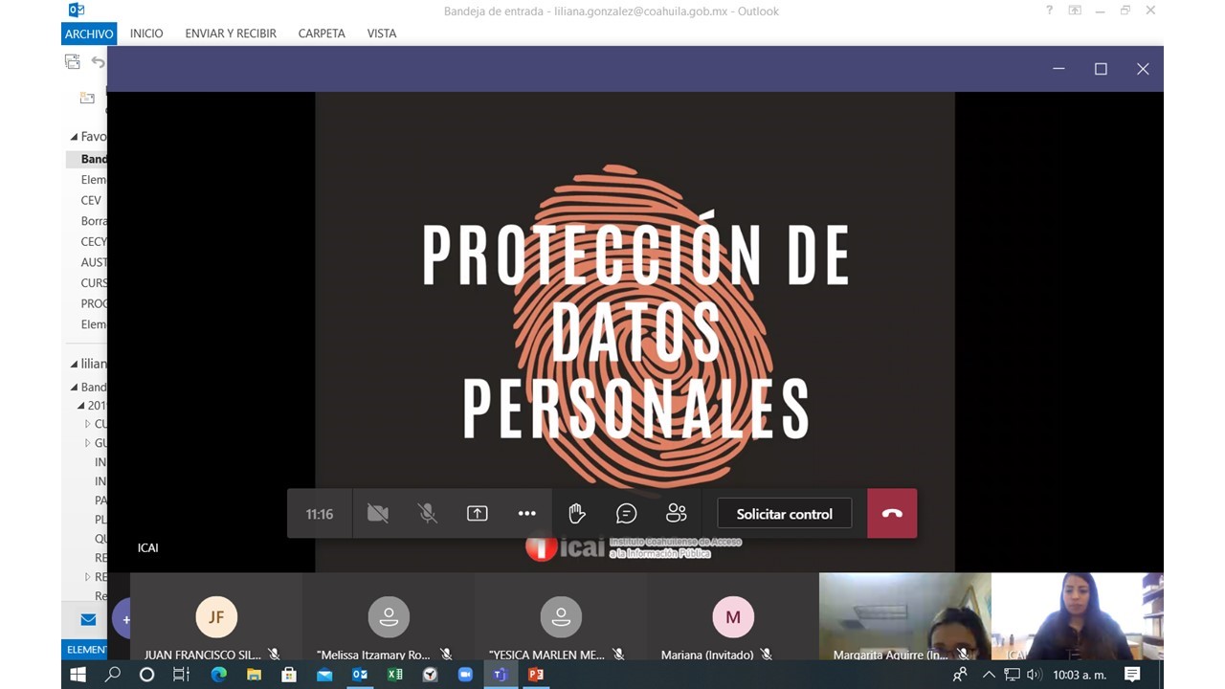Screen dimensions: 1225x689
Task: Open the ARCHIVO tab in Outlook
Action: (x=89, y=33)
